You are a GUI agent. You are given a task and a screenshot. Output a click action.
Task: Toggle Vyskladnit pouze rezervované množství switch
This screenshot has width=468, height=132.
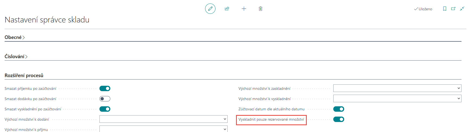pos(338,119)
